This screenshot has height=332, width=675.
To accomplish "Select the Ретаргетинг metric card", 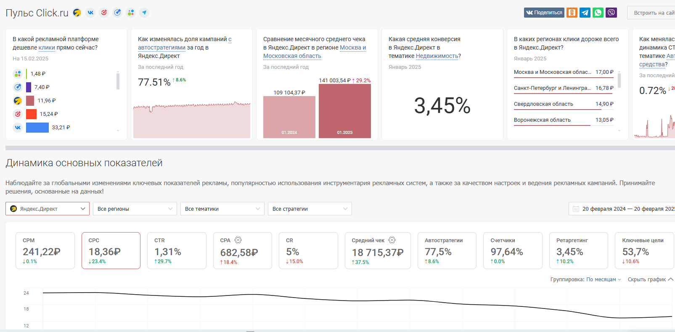I will (578, 251).
